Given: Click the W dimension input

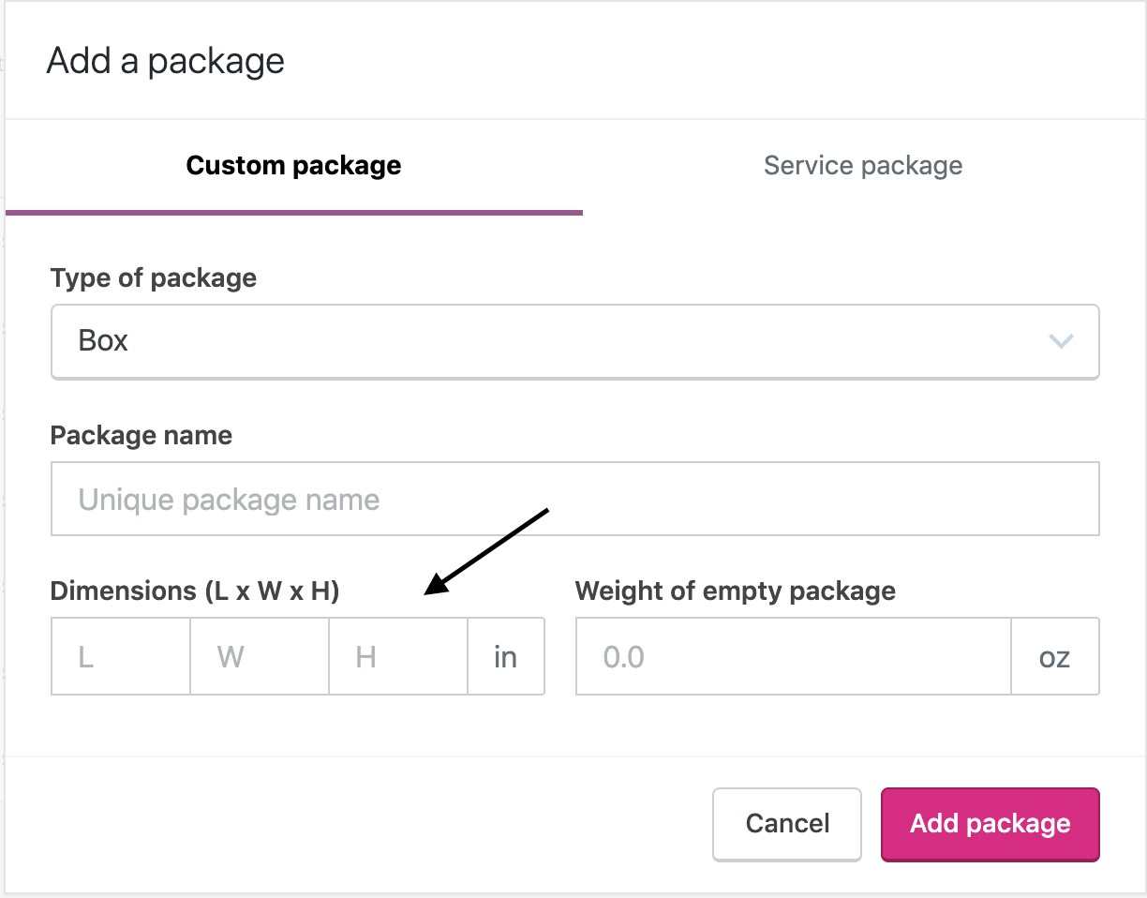Looking at the screenshot, I should [259, 656].
